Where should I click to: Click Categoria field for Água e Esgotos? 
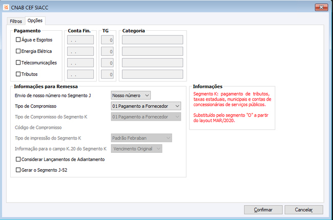pyautogui.click(x=153, y=40)
